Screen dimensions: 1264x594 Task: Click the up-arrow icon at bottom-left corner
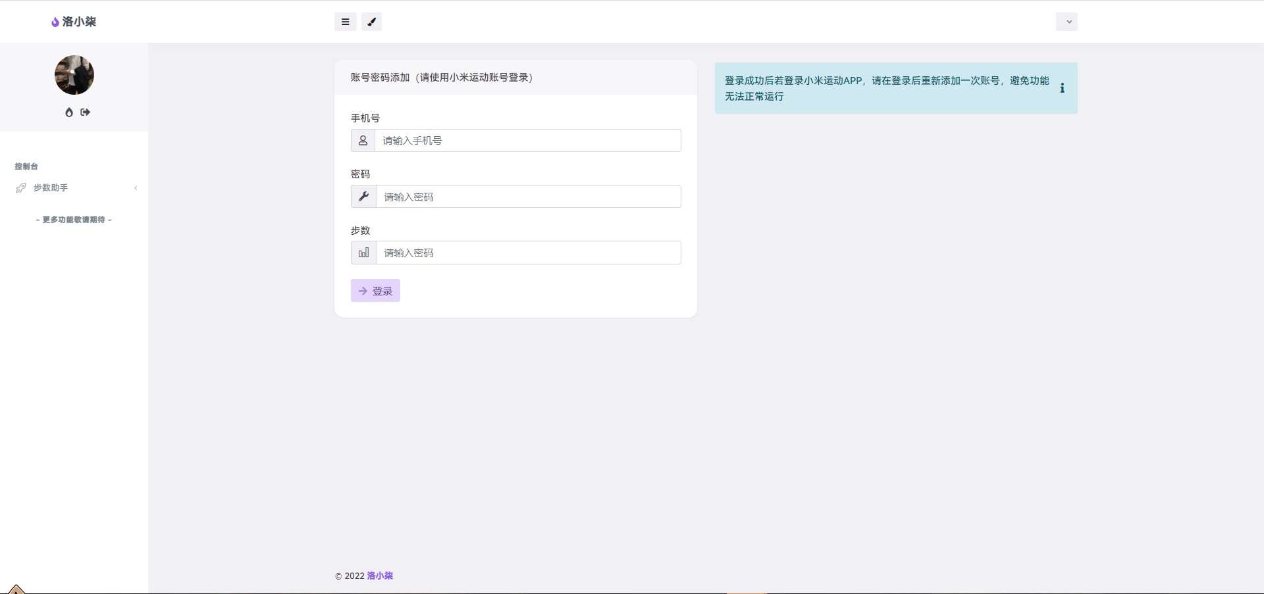coord(16,589)
